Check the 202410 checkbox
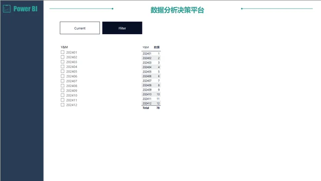321x181 pixels. point(62,95)
